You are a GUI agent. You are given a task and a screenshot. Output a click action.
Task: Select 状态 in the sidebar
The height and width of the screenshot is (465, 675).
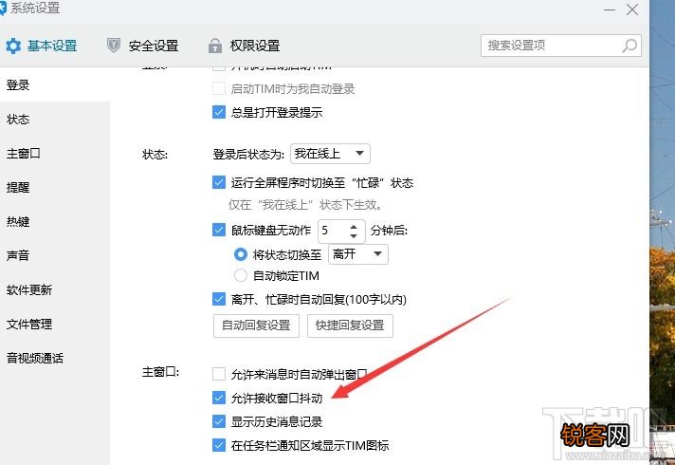(x=55, y=119)
